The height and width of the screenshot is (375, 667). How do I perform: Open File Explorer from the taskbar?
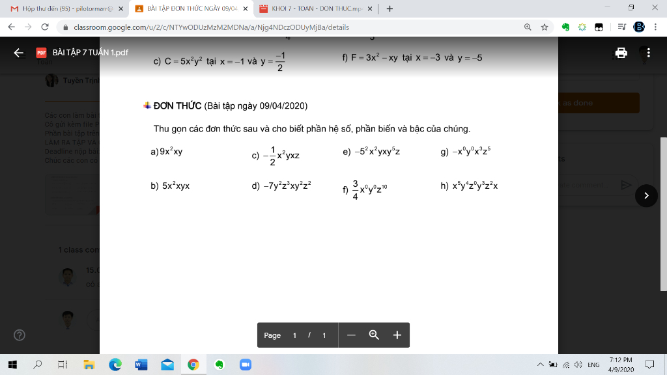[x=89, y=365]
